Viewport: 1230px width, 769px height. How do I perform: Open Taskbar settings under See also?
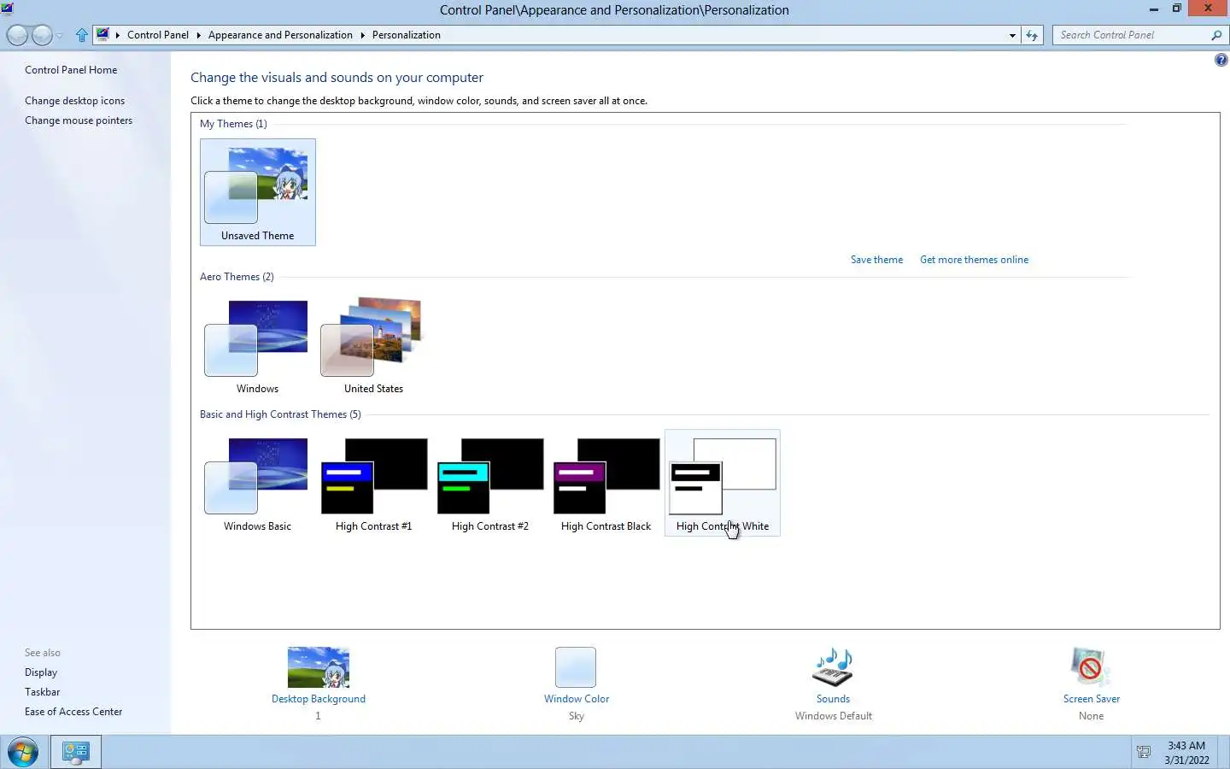pos(42,692)
